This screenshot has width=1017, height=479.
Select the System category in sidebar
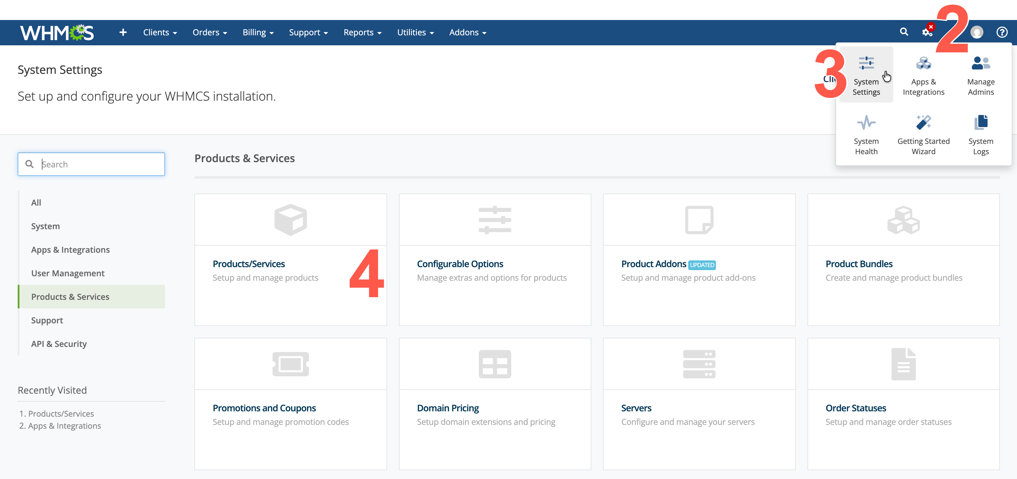point(92,226)
